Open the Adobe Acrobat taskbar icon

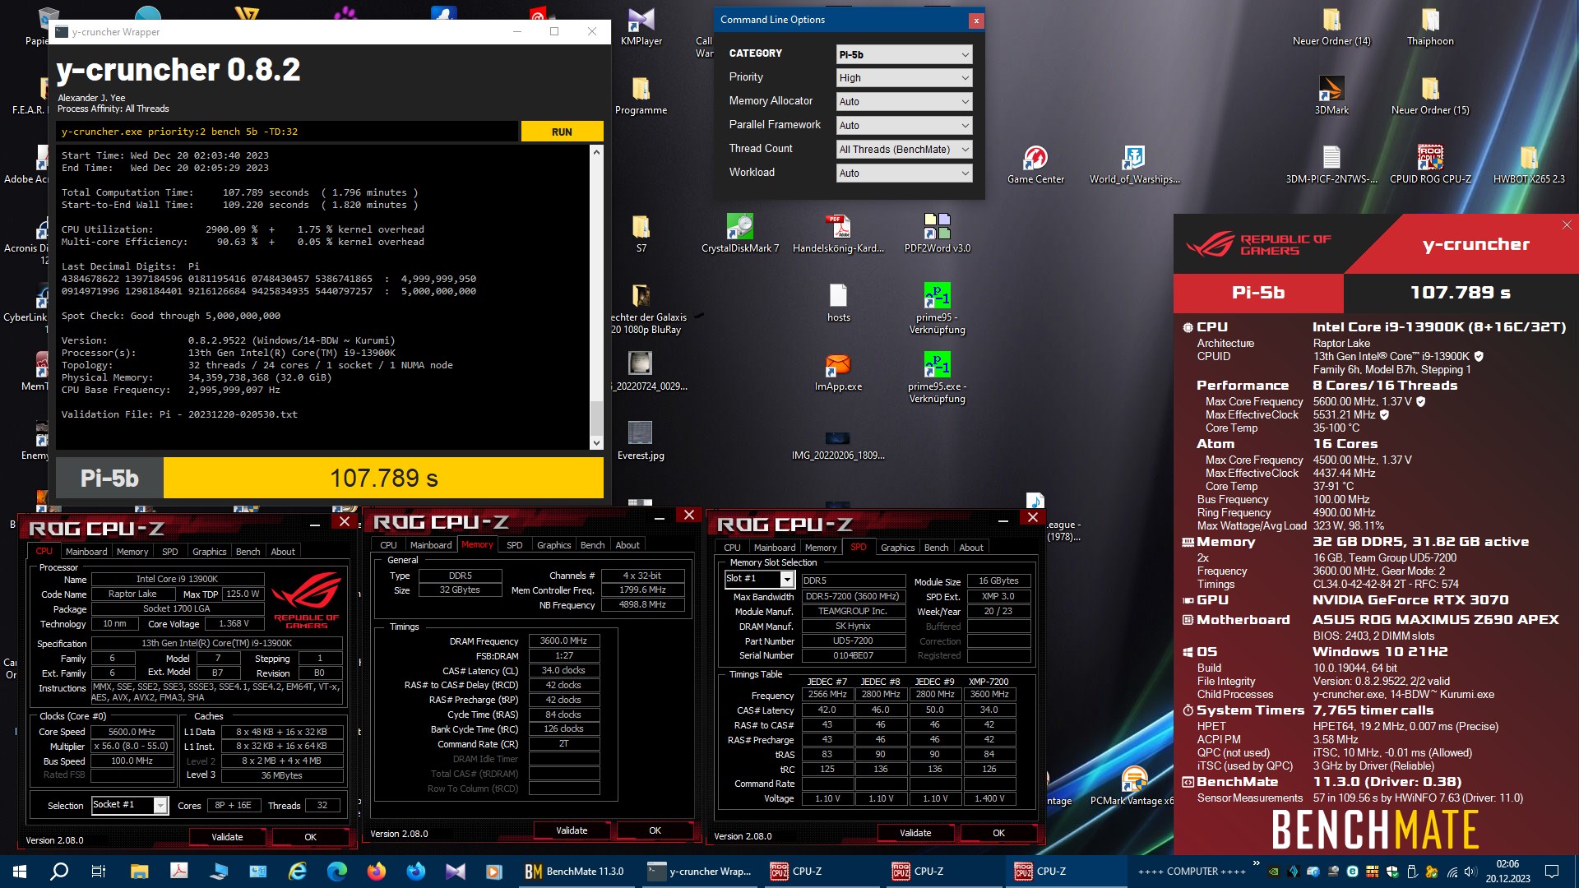(x=178, y=872)
